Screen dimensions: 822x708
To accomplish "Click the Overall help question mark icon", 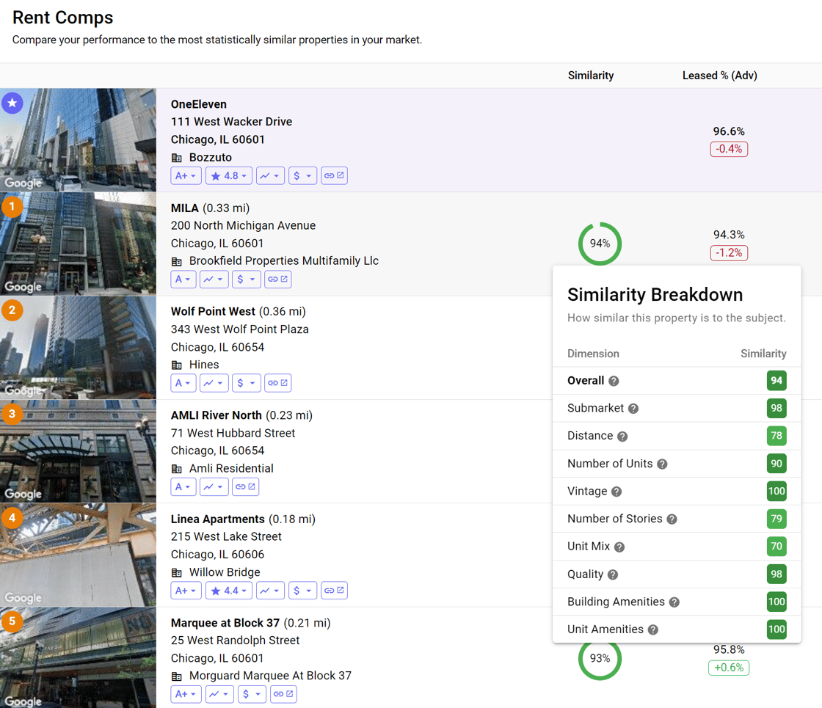I will pos(614,381).
